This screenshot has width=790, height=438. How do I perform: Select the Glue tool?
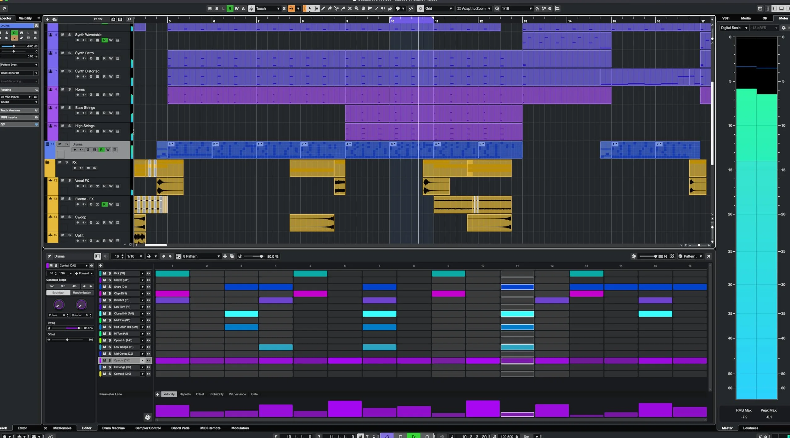[343, 8]
